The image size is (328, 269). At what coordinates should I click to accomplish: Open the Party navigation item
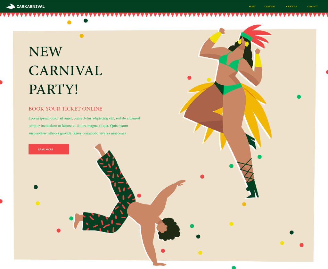click(x=252, y=6)
